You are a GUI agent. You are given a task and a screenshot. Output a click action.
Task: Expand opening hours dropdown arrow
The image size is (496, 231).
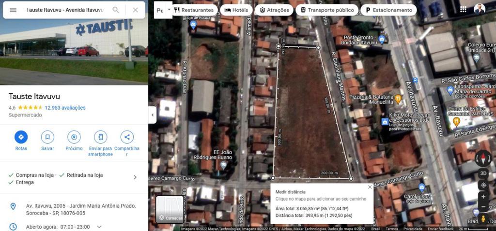(99, 227)
